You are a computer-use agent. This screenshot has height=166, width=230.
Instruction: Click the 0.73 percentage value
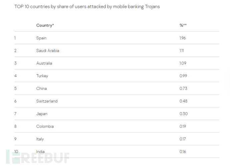pyautogui.click(x=183, y=88)
